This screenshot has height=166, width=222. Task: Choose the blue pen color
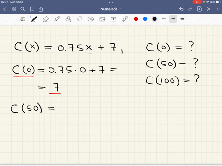click(145, 19)
